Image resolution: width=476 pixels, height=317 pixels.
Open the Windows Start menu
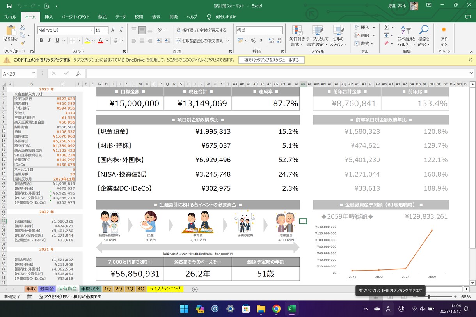[x=184, y=309]
